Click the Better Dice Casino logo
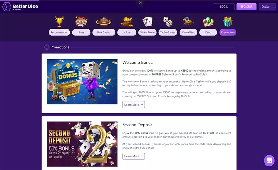 point(20,7)
